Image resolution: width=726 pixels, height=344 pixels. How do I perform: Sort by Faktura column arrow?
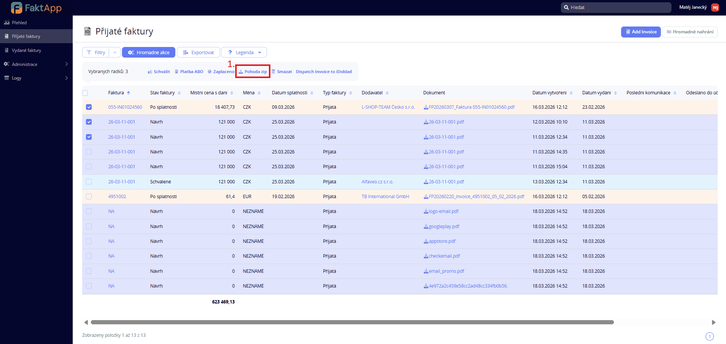[x=128, y=93]
